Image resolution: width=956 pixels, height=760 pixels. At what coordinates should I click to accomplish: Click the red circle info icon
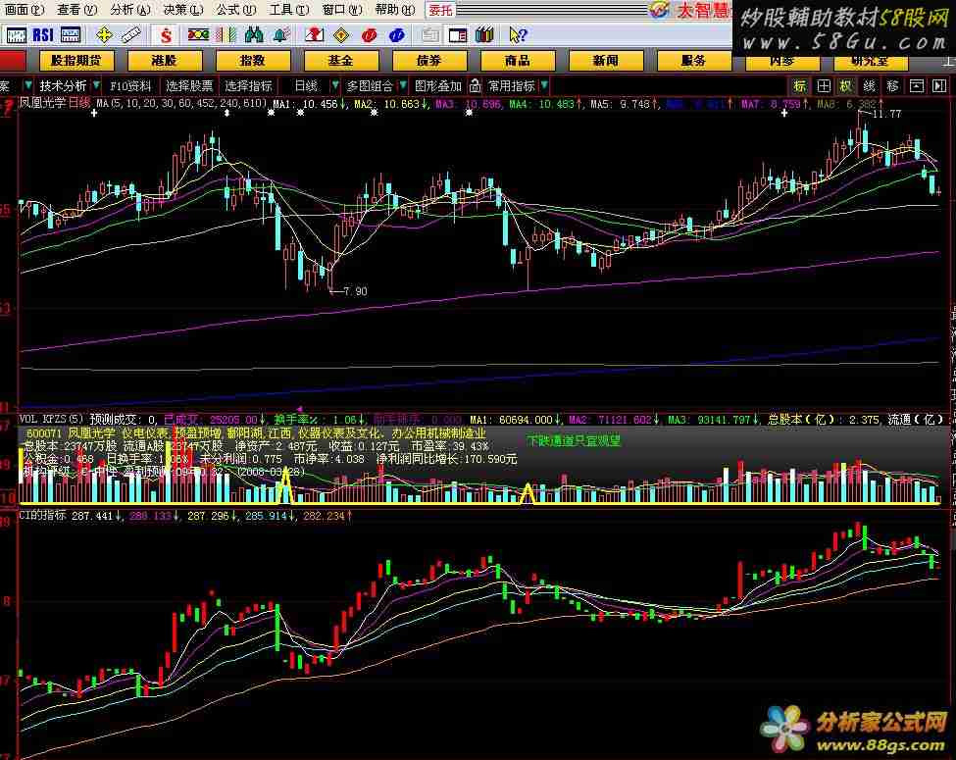(x=369, y=35)
